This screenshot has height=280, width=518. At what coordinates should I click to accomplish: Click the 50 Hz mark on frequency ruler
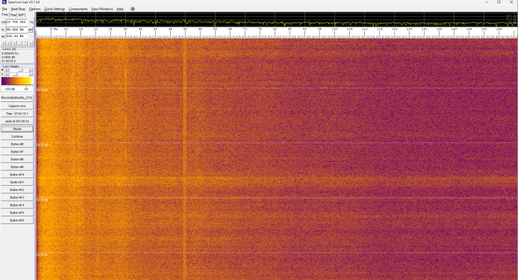(185, 29)
